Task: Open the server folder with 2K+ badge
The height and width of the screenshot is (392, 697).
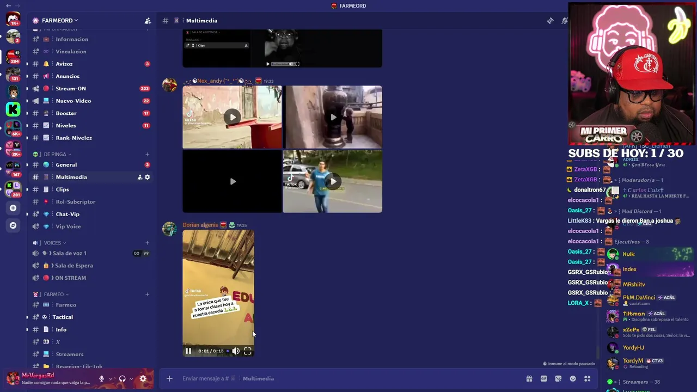Action: (x=13, y=149)
